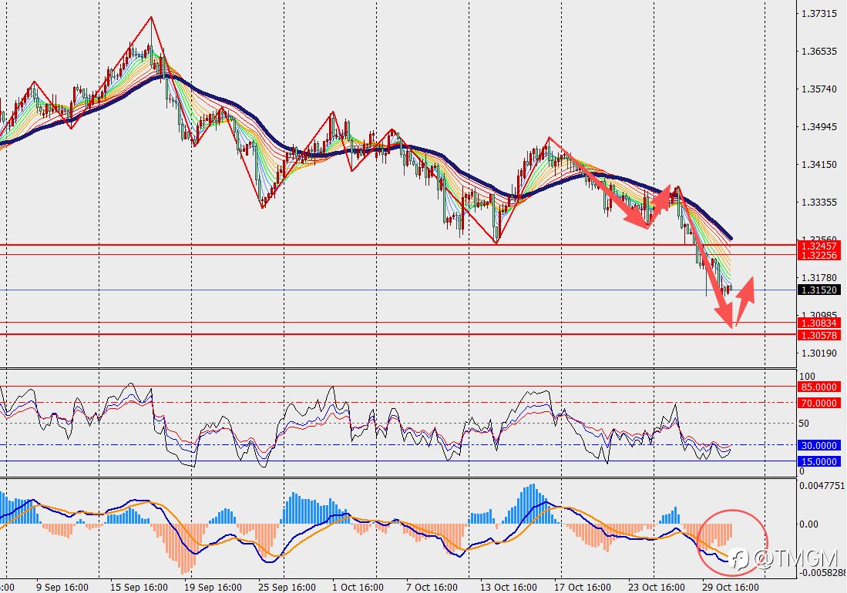Click the 0.00 zero line label on MACD
Viewport: 847px width, 593px height.
tap(808, 524)
